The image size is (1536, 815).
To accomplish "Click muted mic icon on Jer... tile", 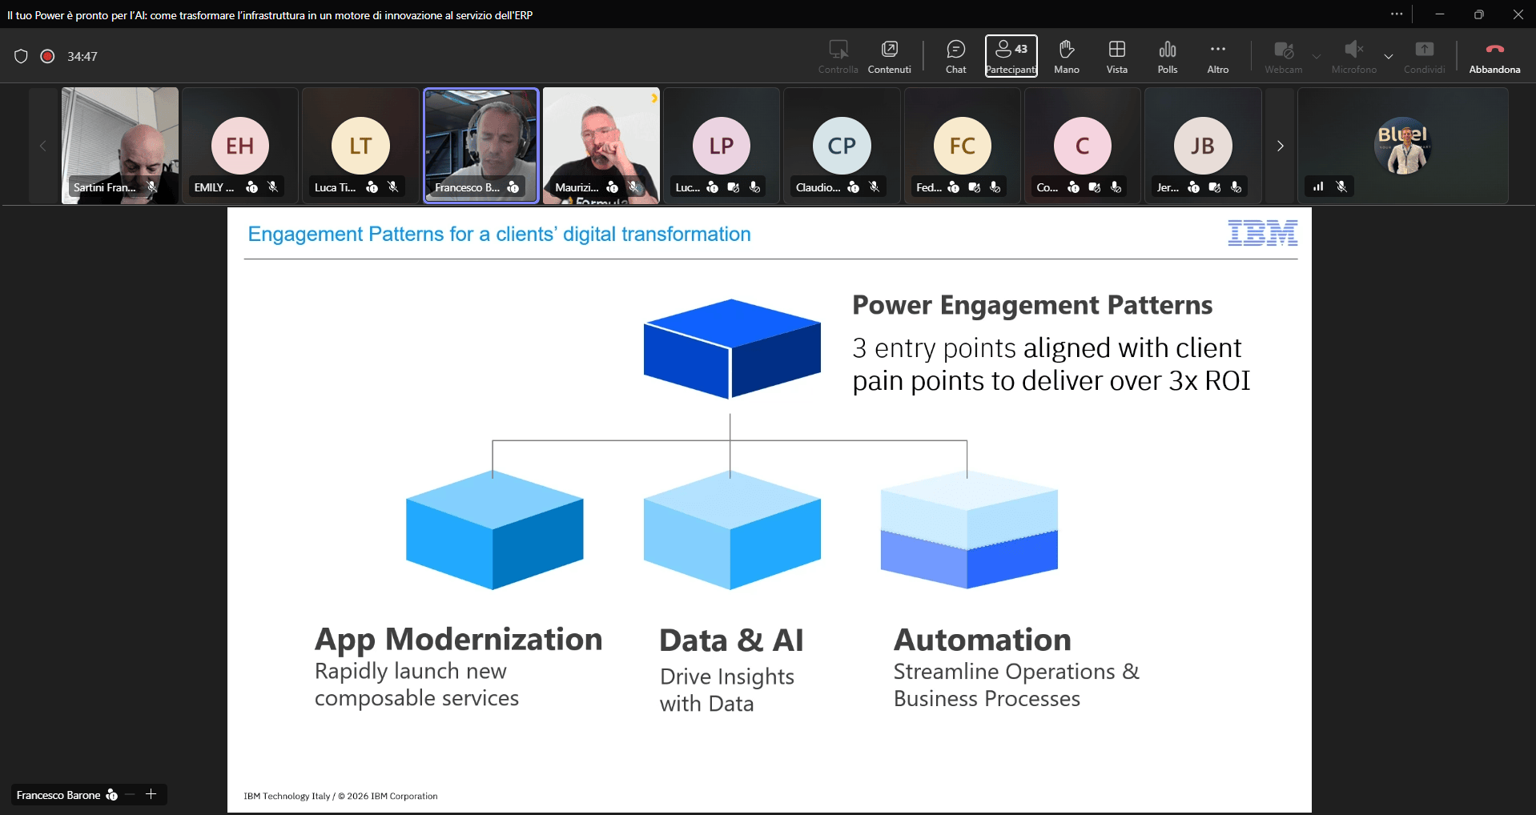I will [x=1236, y=187].
